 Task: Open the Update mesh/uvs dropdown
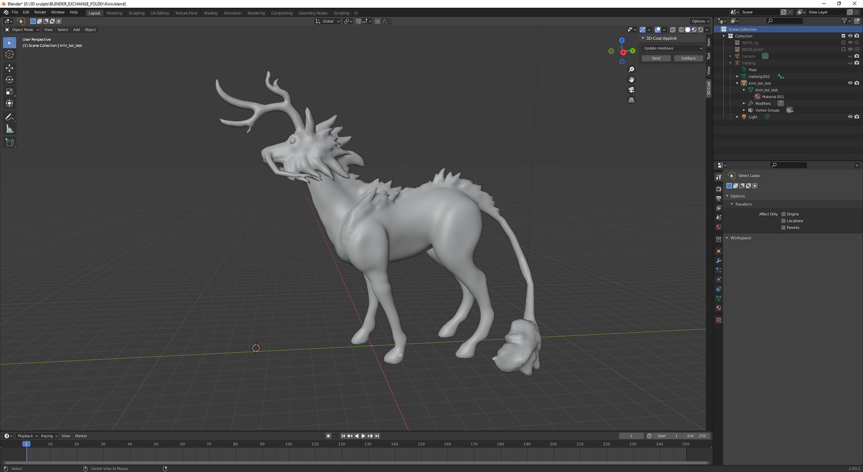(672, 48)
